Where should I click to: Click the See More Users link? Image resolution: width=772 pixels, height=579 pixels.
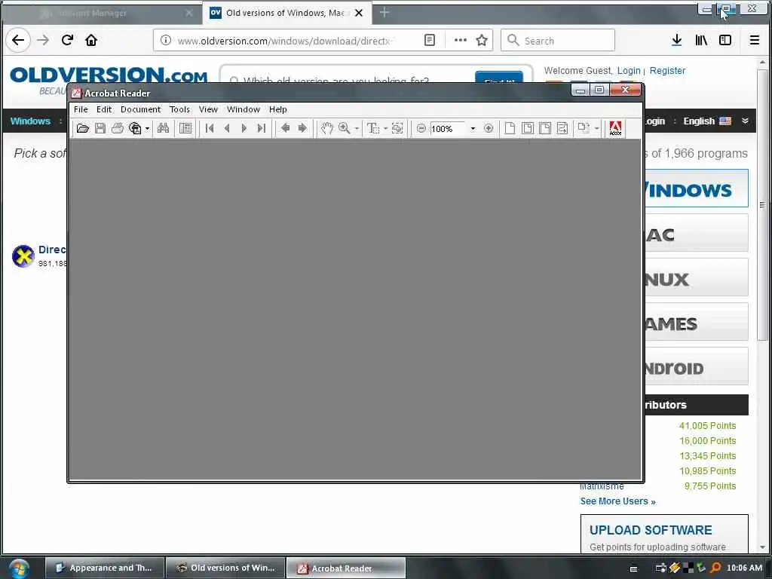[618, 501]
